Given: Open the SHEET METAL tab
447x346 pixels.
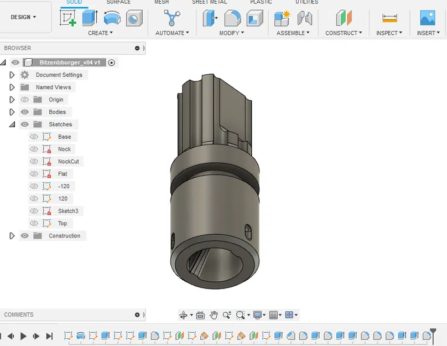Looking at the screenshot, I should pos(210,2).
